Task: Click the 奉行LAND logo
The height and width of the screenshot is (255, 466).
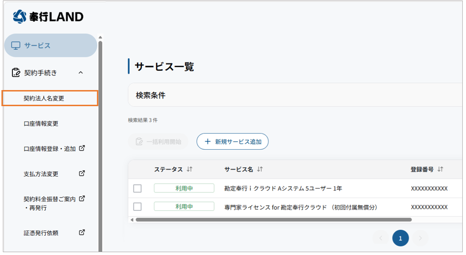Action: 48,17
